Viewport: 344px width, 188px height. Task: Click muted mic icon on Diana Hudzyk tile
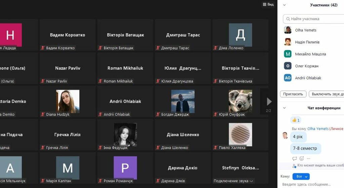pos(43,115)
